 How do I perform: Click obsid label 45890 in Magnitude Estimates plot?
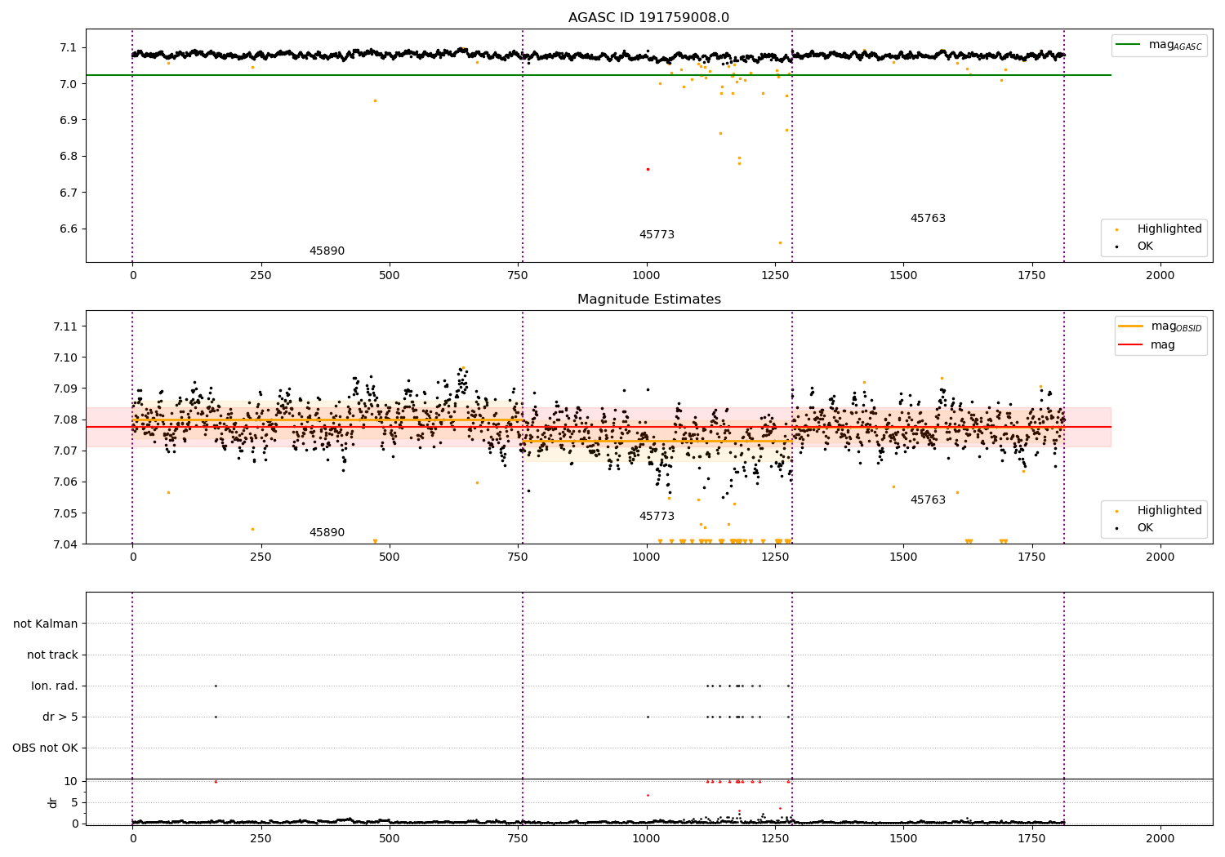click(x=327, y=533)
